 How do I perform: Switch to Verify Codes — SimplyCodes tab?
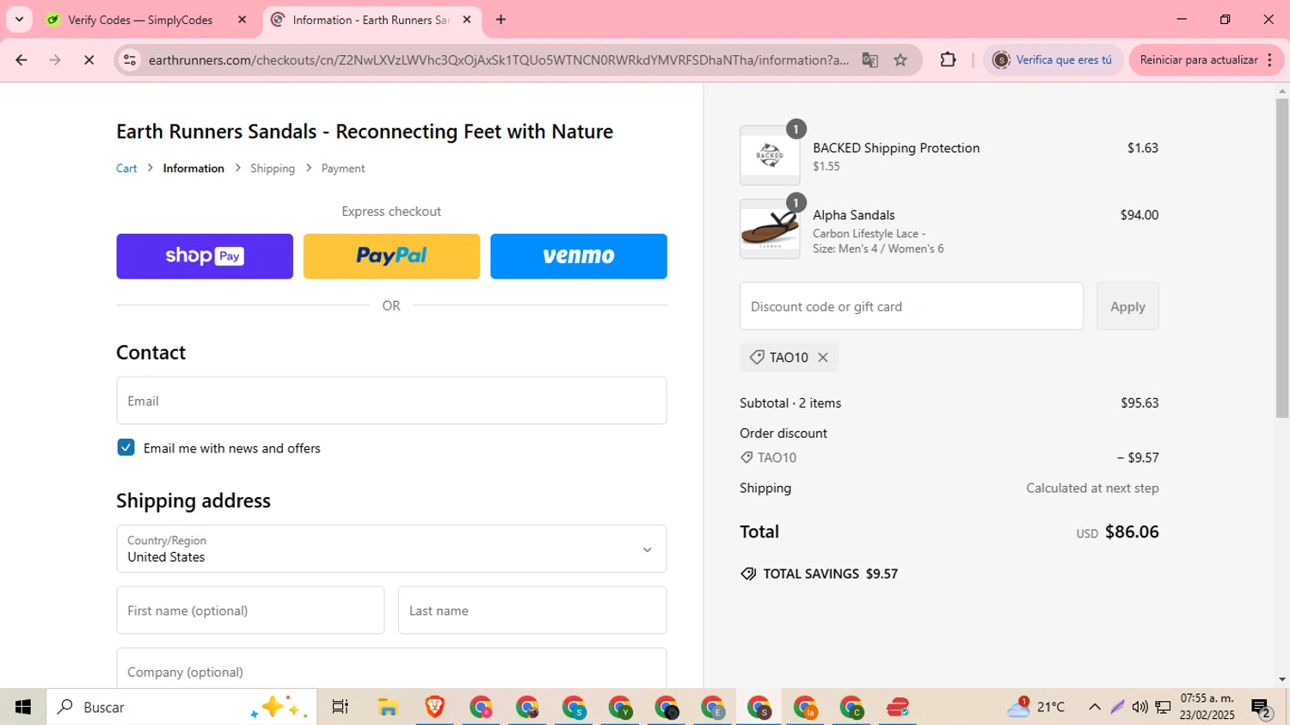(140, 20)
